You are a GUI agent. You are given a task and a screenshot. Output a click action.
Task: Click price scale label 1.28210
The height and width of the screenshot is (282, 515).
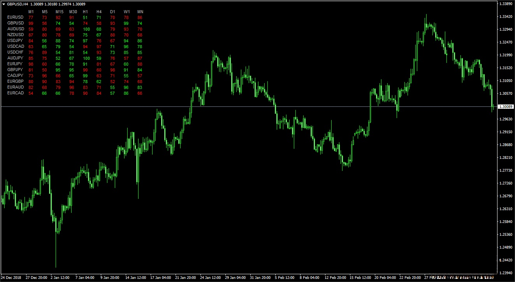tap(506, 158)
